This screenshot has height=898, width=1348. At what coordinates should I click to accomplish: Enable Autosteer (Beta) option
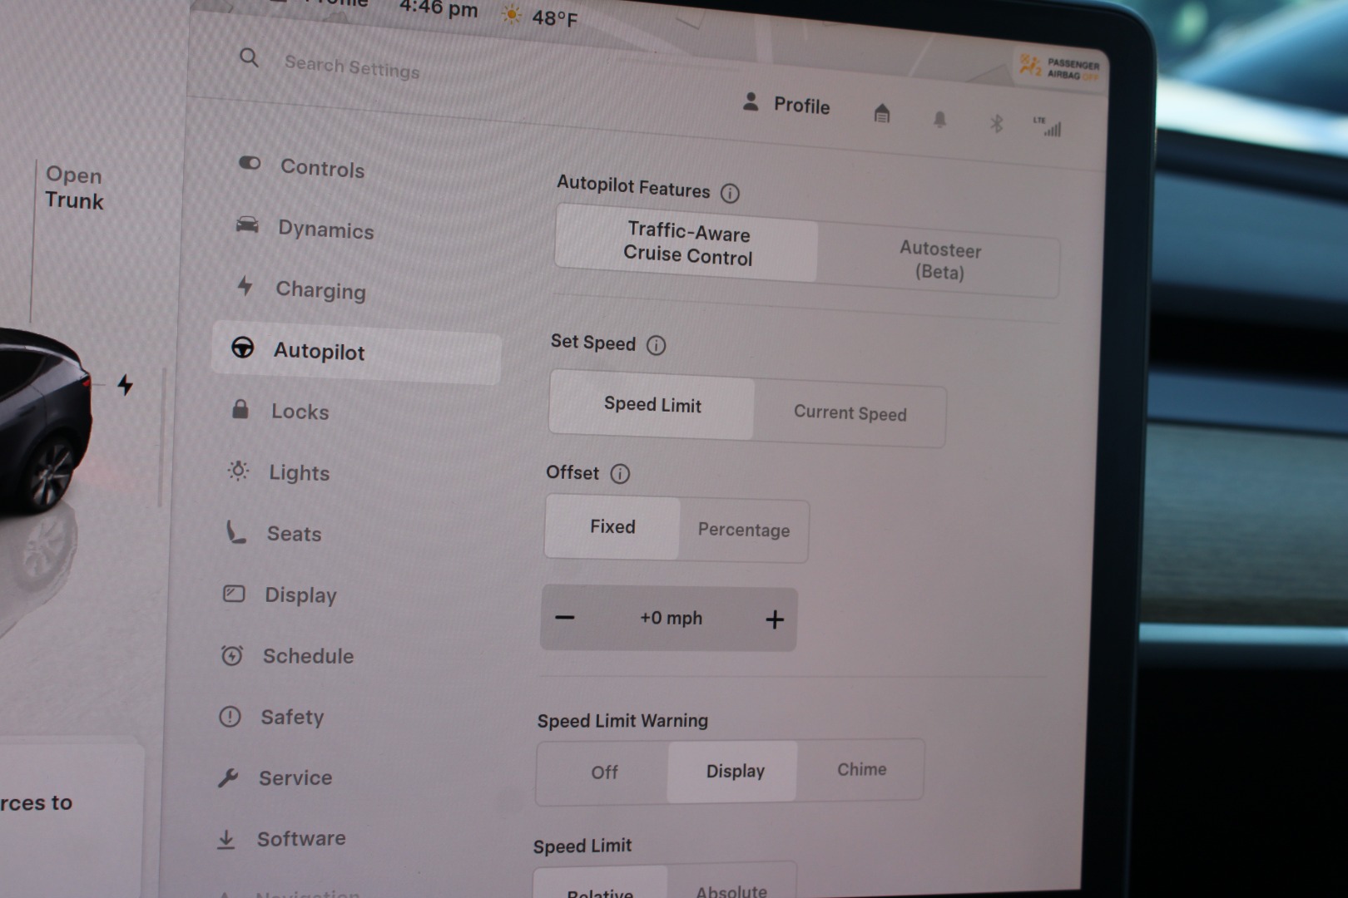(x=939, y=261)
